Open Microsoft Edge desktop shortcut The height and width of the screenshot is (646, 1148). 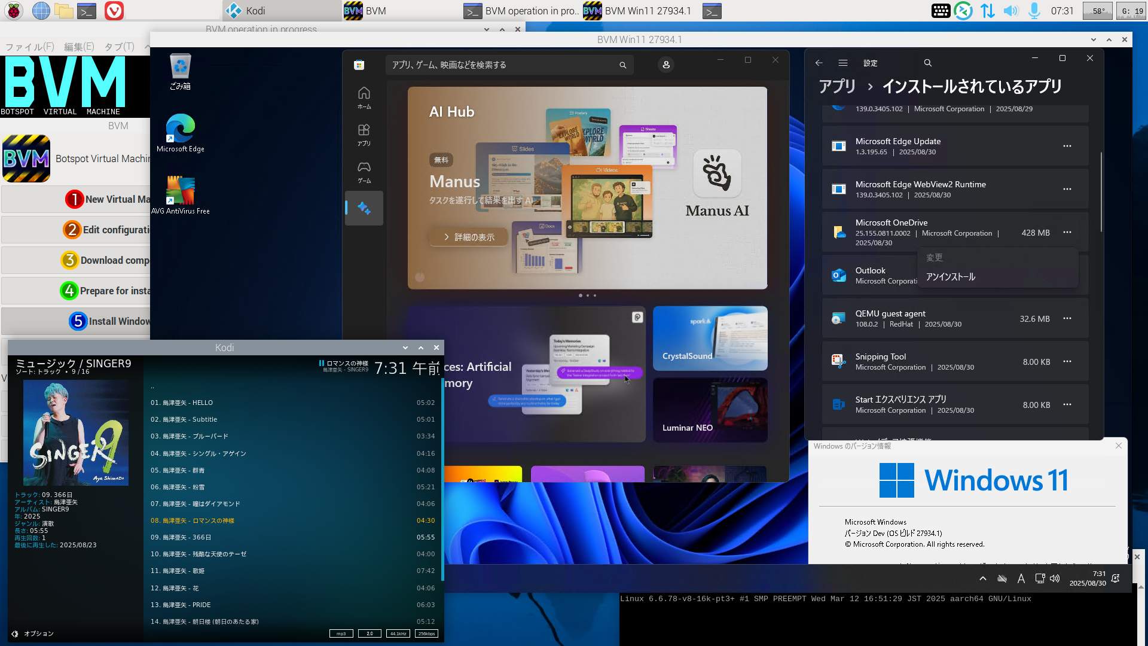(180, 133)
